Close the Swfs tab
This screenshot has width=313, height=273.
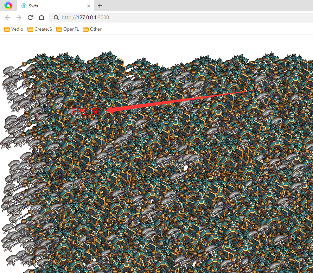tap(89, 6)
